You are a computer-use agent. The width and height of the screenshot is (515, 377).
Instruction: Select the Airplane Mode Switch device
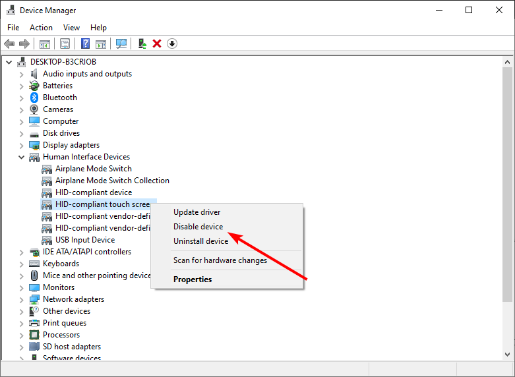(x=93, y=169)
